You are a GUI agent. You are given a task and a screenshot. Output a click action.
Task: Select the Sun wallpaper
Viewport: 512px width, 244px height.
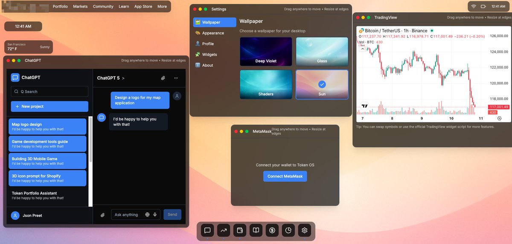pos(322,84)
